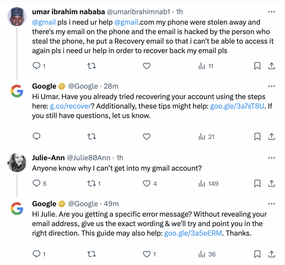The width and height of the screenshot is (285, 265).
Task: Open the options menu on umar's tweet
Action: pos(271,12)
